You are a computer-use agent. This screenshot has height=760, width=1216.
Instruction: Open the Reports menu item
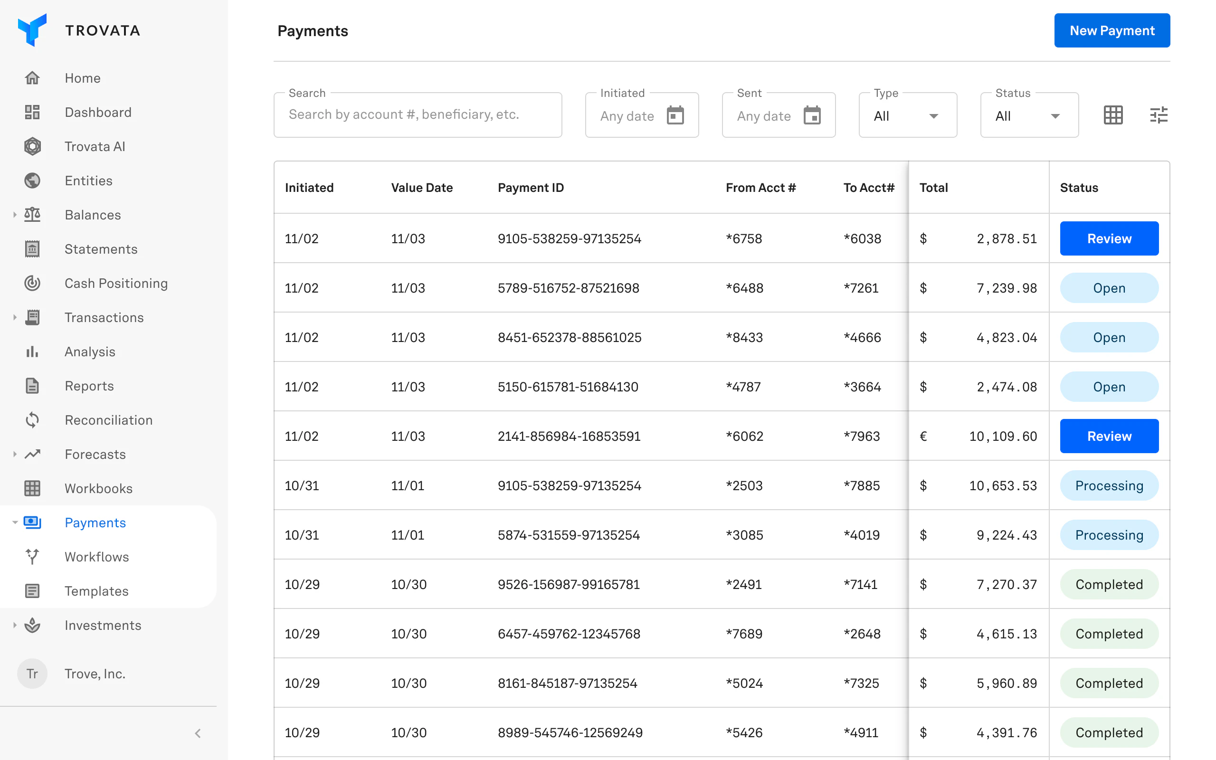(89, 386)
